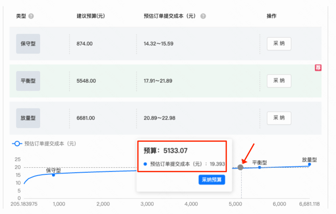Click the 6681.00 suggested budget value
336x214 pixels.
tap(86, 118)
